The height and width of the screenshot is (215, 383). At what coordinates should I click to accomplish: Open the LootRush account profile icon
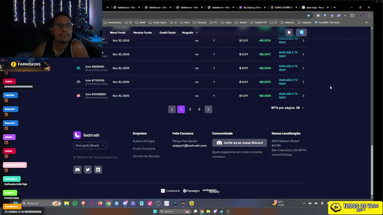coord(301,33)
